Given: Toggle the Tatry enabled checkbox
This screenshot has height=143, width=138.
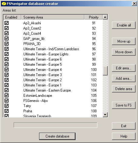Looking at the screenshot, I should click(x=6, y=106).
